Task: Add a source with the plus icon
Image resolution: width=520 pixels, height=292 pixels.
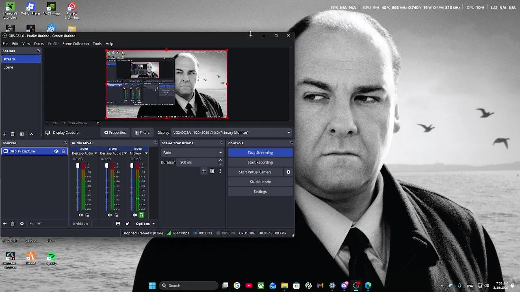Action: [5, 223]
